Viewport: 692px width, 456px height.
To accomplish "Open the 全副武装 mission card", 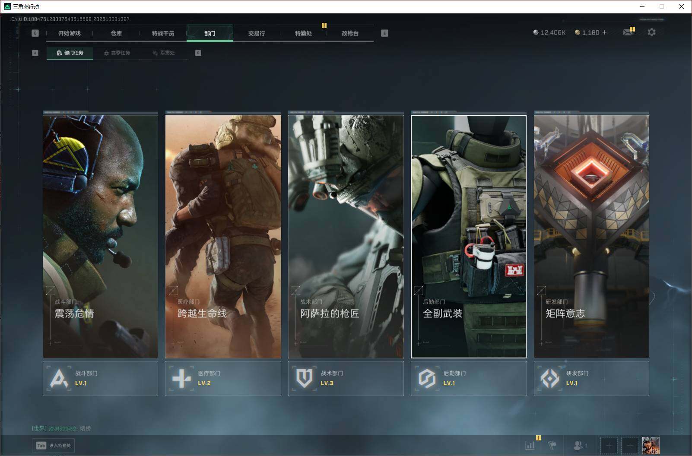I will (x=469, y=237).
